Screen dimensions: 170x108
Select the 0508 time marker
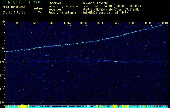tap(132, 23)
